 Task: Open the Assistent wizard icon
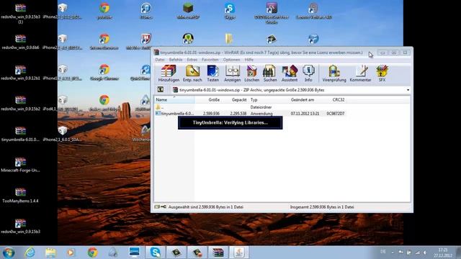(290, 73)
